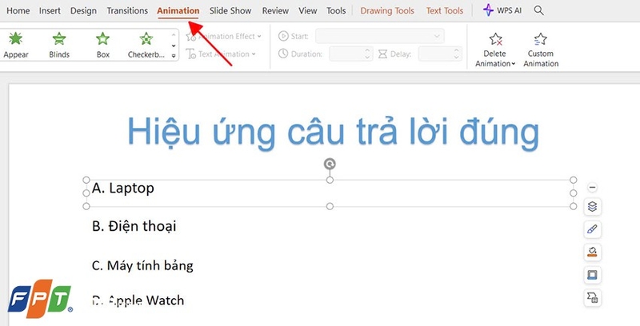This screenshot has width=640, height=326.
Task: Click the 'B. Điện thoại' answer text
Action: 134,226
